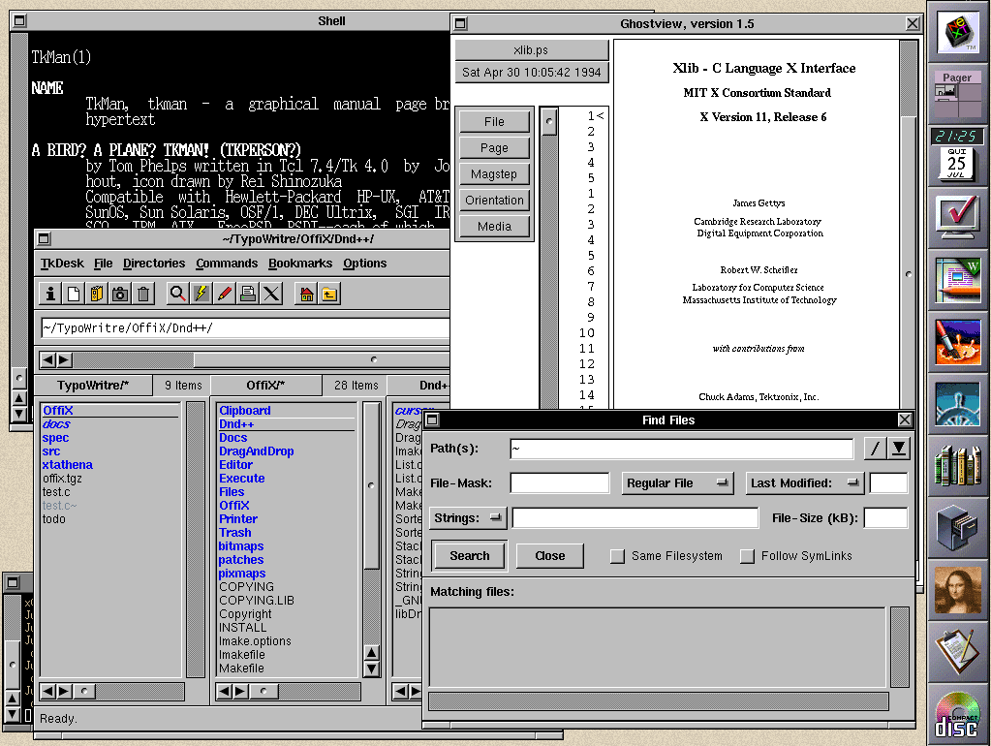991x746 pixels.
Task: Click the File-Mask input field
Action: [559, 483]
